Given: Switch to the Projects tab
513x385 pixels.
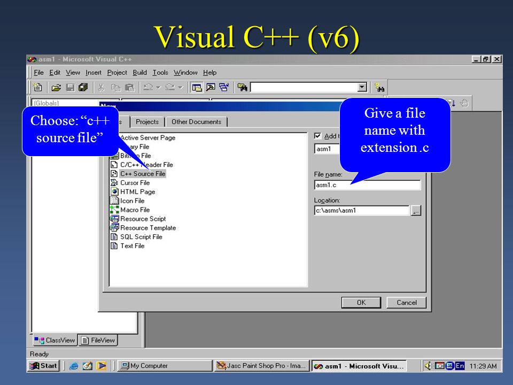Looking at the screenshot, I should [147, 122].
